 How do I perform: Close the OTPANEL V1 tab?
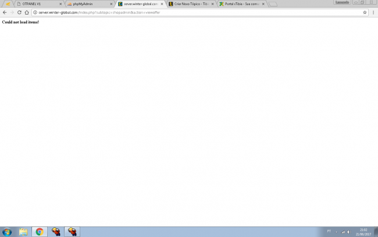coord(60,4)
